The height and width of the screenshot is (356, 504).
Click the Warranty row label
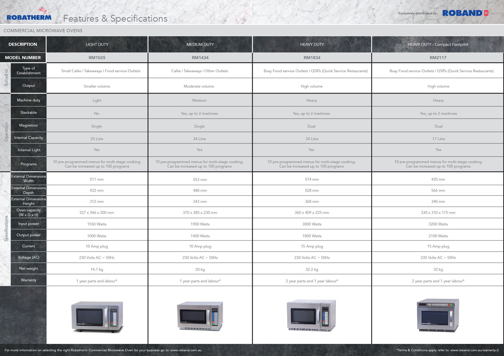point(28,280)
